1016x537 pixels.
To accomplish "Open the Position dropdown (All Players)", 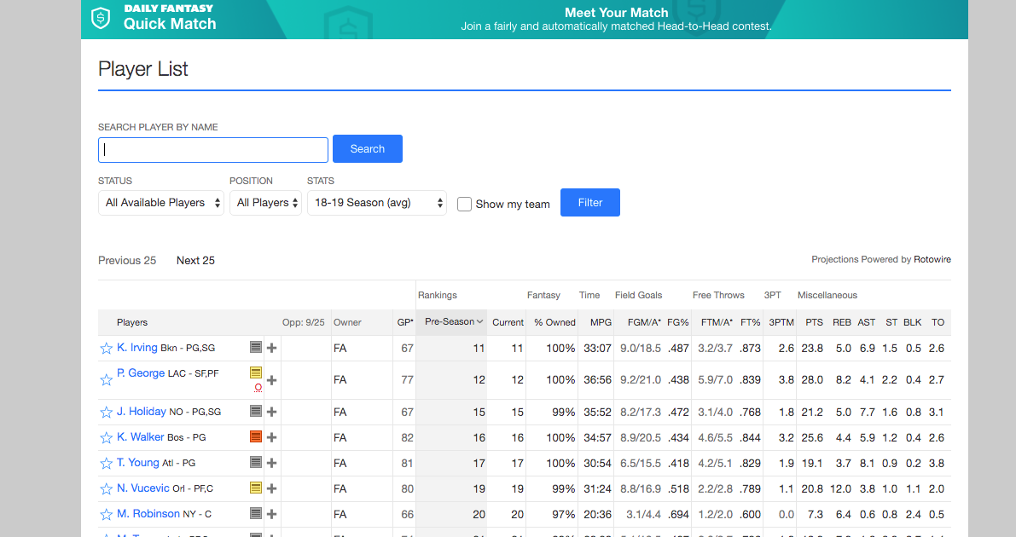I will tap(265, 203).
